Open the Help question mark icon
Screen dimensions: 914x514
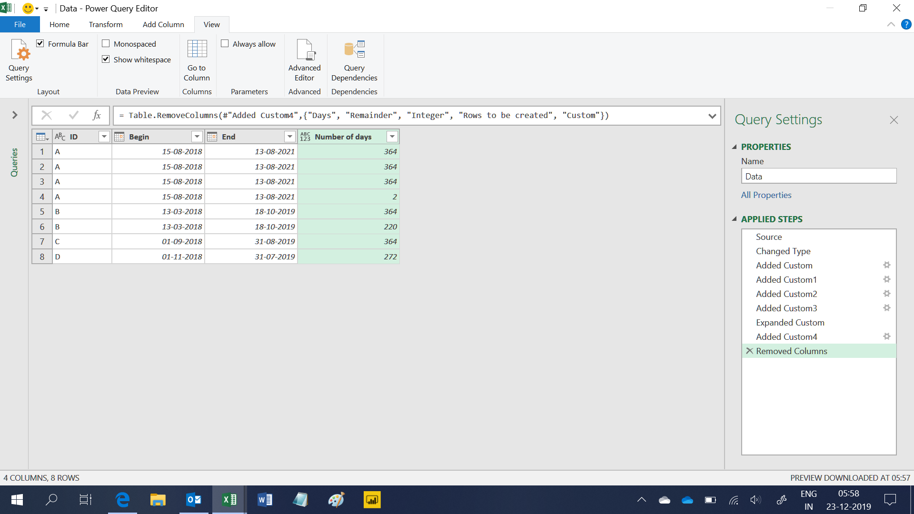coord(906,24)
